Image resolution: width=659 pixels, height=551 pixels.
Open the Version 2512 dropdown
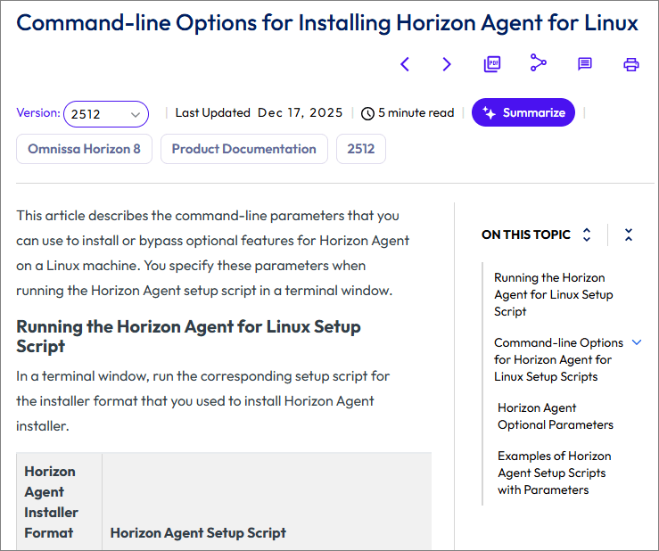pos(106,114)
